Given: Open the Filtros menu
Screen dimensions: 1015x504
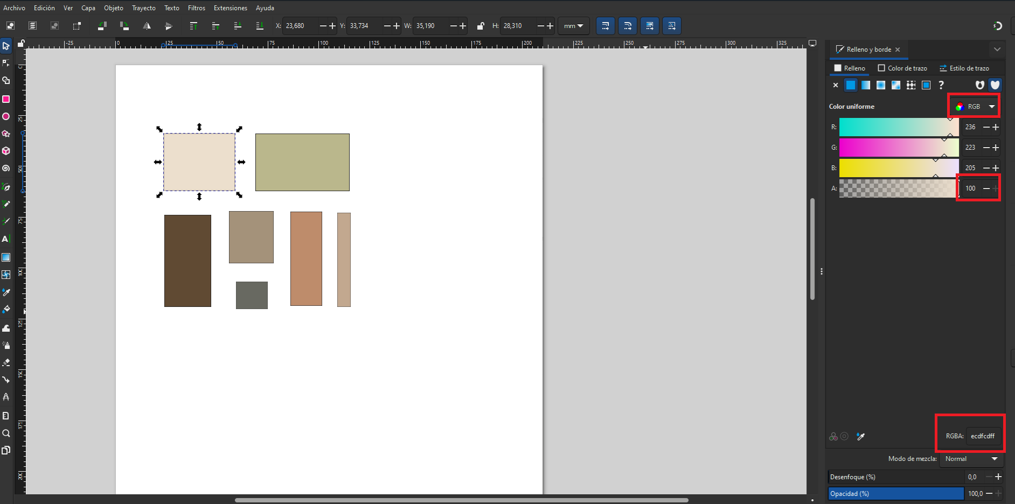Looking at the screenshot, I should tap(196, 8).
